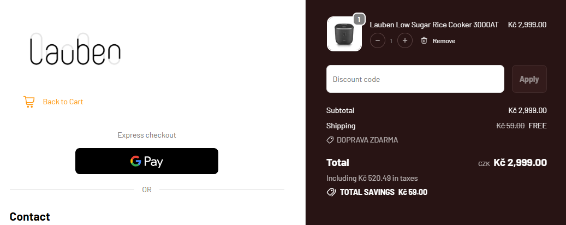Click the struck-through Kč 59.00 shipping price

point(510,126)
